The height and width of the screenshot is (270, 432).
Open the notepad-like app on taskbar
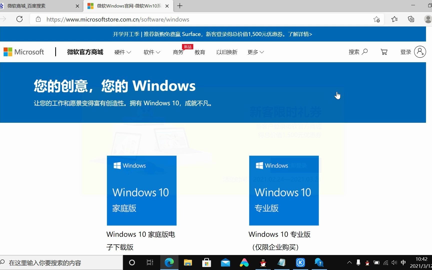281,262
